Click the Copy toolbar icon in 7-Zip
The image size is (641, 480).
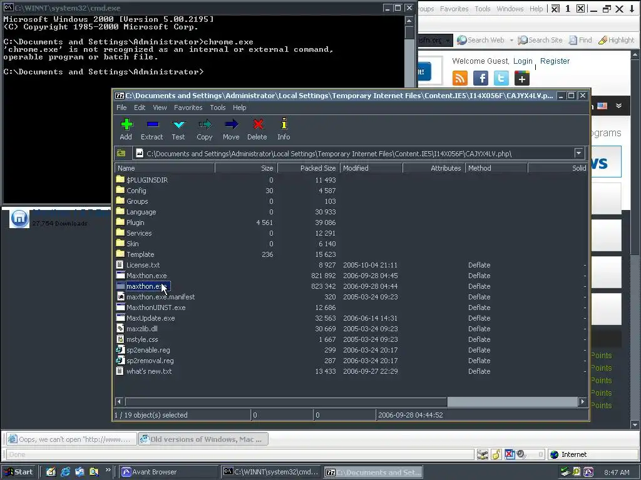(x=205, y=129)
